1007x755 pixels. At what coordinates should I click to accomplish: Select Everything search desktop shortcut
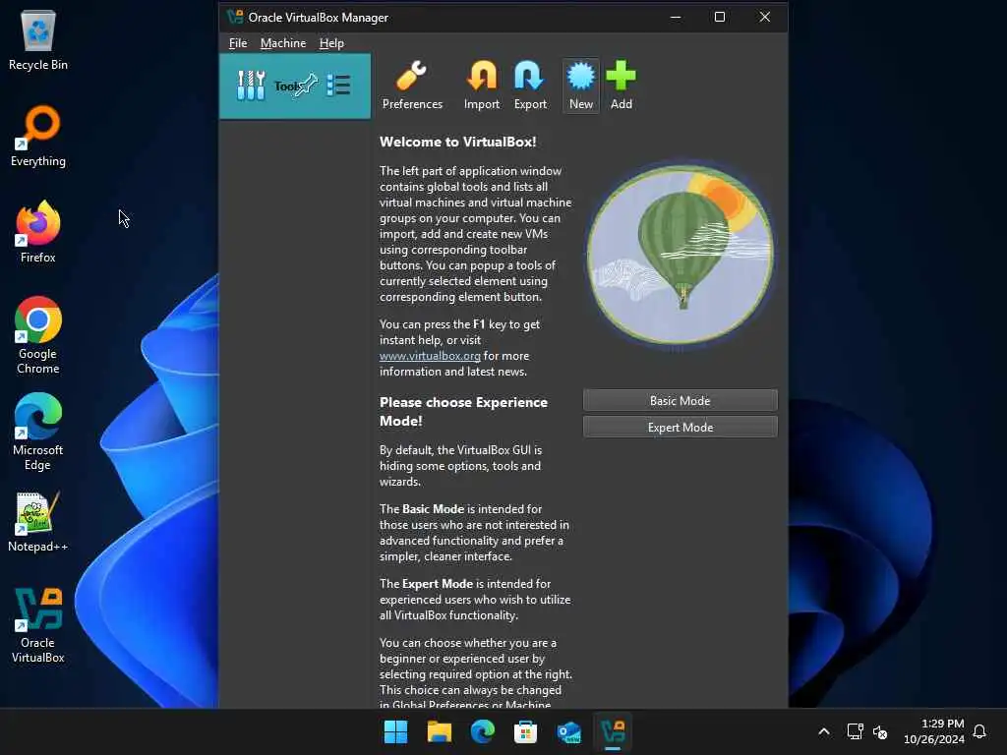[38, 137]
